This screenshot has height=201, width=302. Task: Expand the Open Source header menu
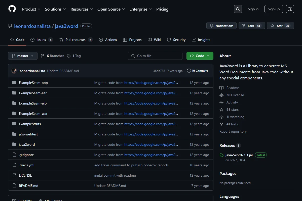(x=111, y=9)
